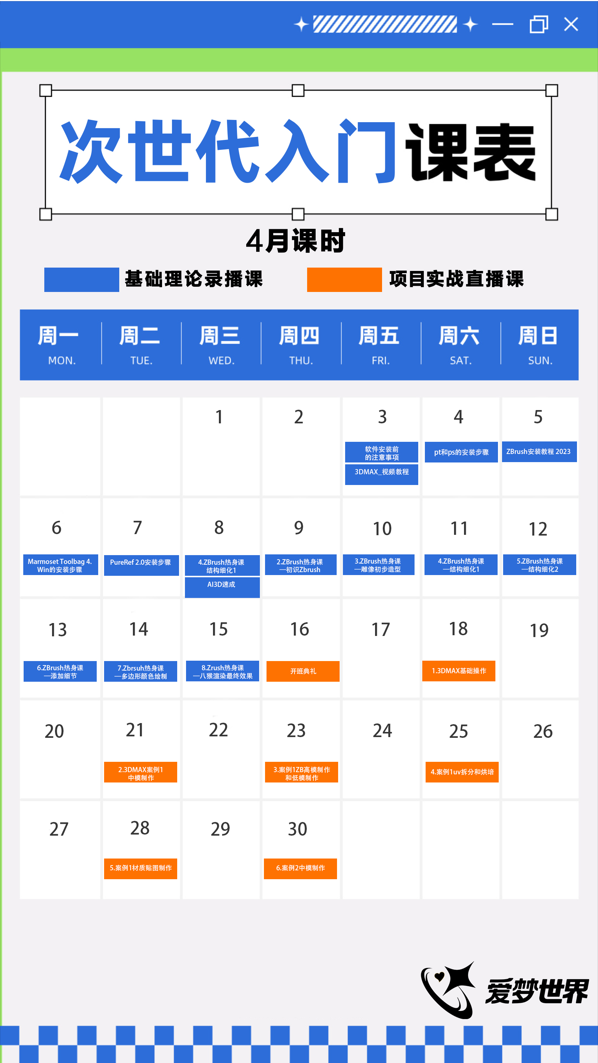The width and height of the screenshot is (598, 1063).
Task: Click the overlapping squares restore icon
Action: (x=538, y=24)
